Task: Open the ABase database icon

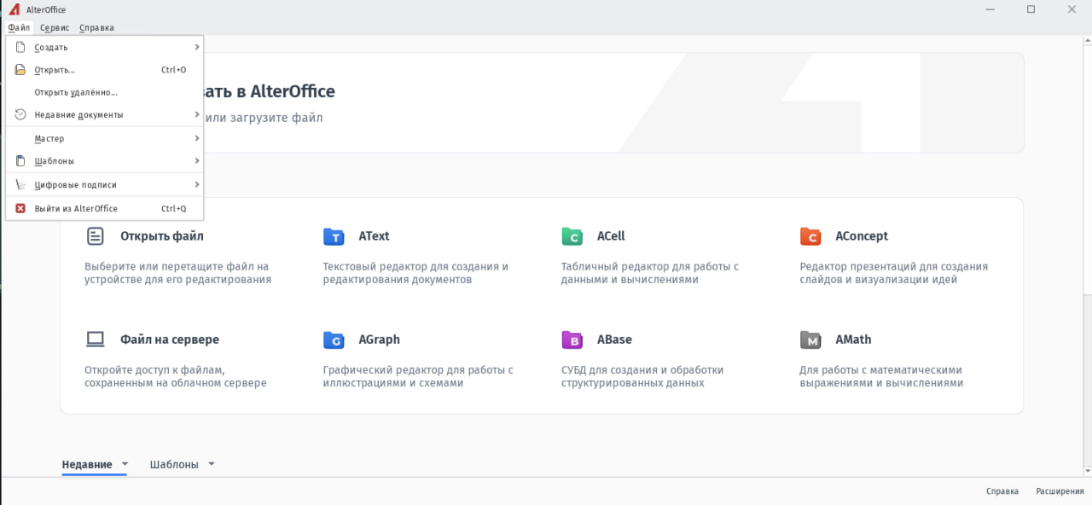Action: coord(572,340)
